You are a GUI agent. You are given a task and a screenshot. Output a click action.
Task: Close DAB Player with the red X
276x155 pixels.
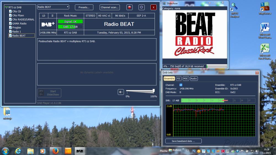pos(153,7)
